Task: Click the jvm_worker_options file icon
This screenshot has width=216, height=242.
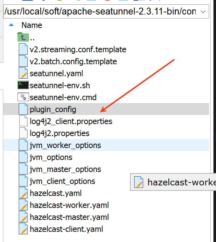Action: click(x=23, y=145)
